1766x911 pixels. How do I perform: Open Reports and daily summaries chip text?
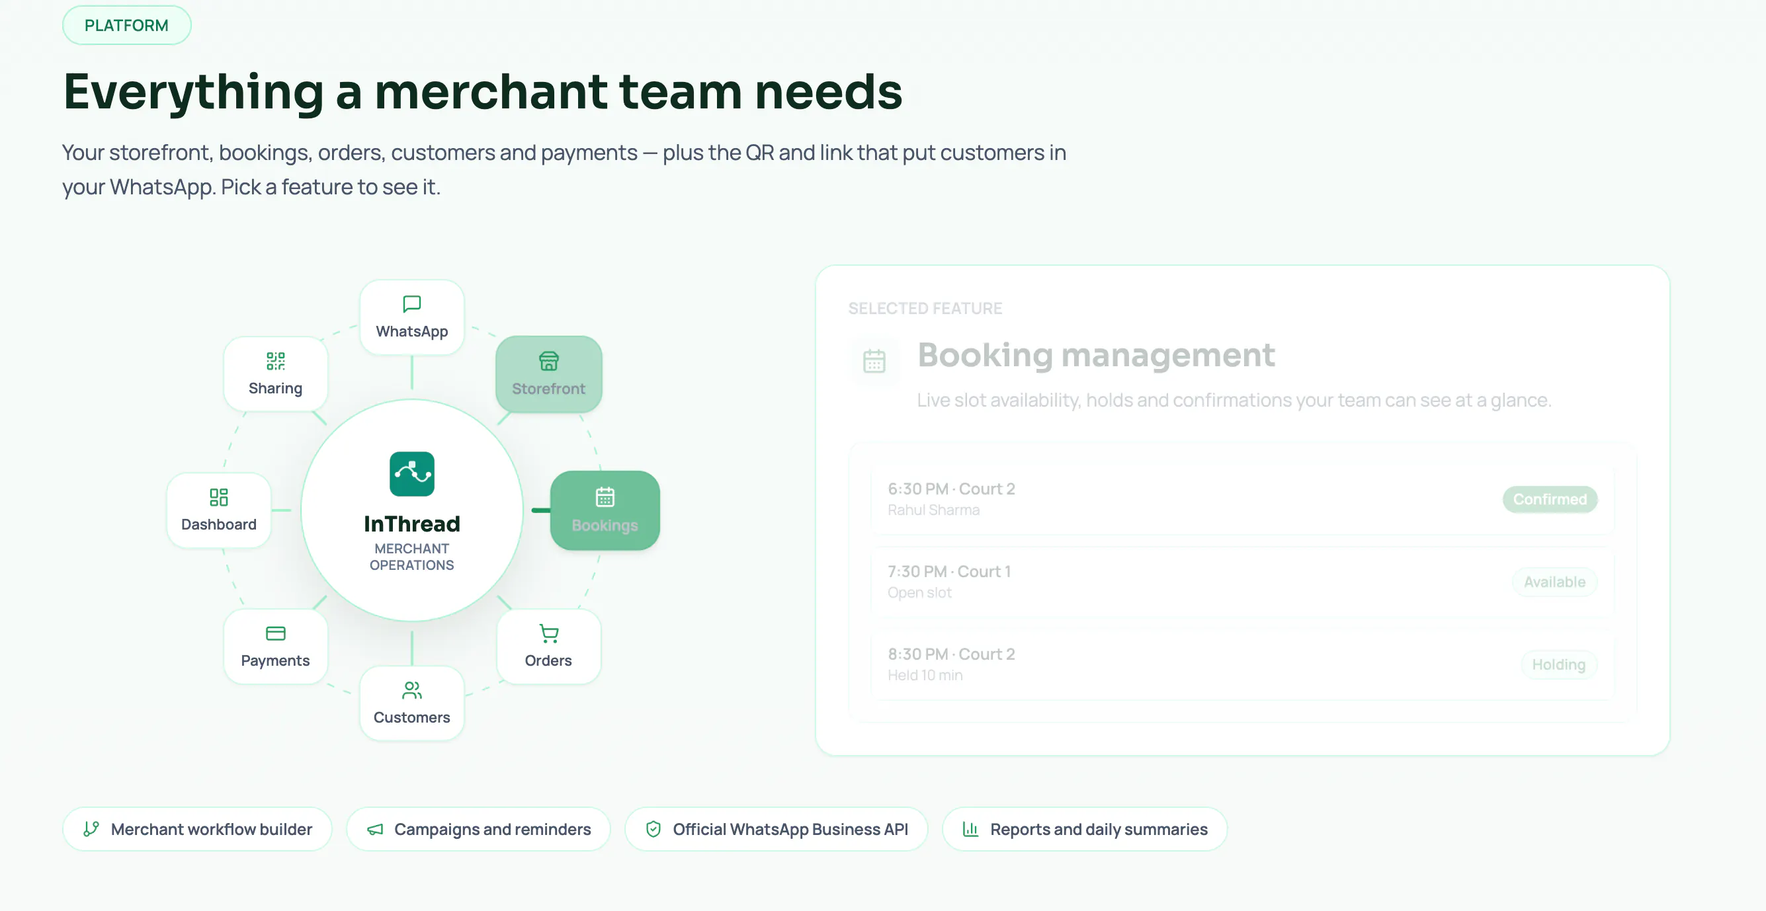[x=1098, y=830]
